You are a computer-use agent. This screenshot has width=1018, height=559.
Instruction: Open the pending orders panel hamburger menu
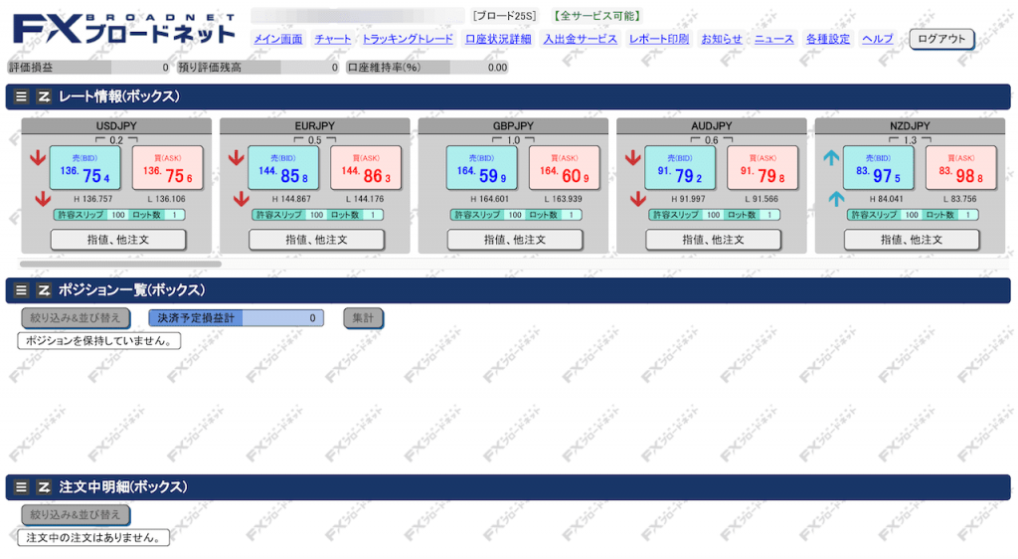21,487
